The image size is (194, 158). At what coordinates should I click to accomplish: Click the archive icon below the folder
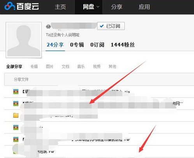[x=16, y=127]
